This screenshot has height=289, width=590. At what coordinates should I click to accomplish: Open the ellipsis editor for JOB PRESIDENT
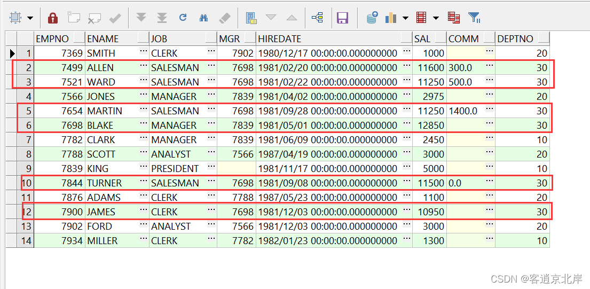point(211,166)
